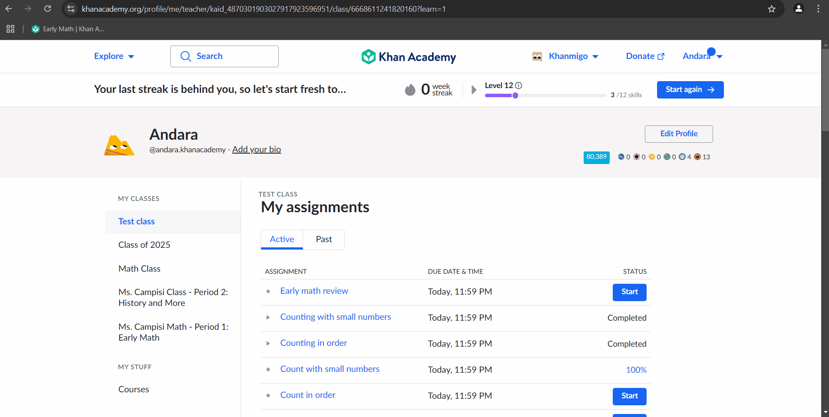Image resolution: width=829 pixels, height=417 pixels.
Task: Click Add your bio link
Action: (x=256, y=149)
